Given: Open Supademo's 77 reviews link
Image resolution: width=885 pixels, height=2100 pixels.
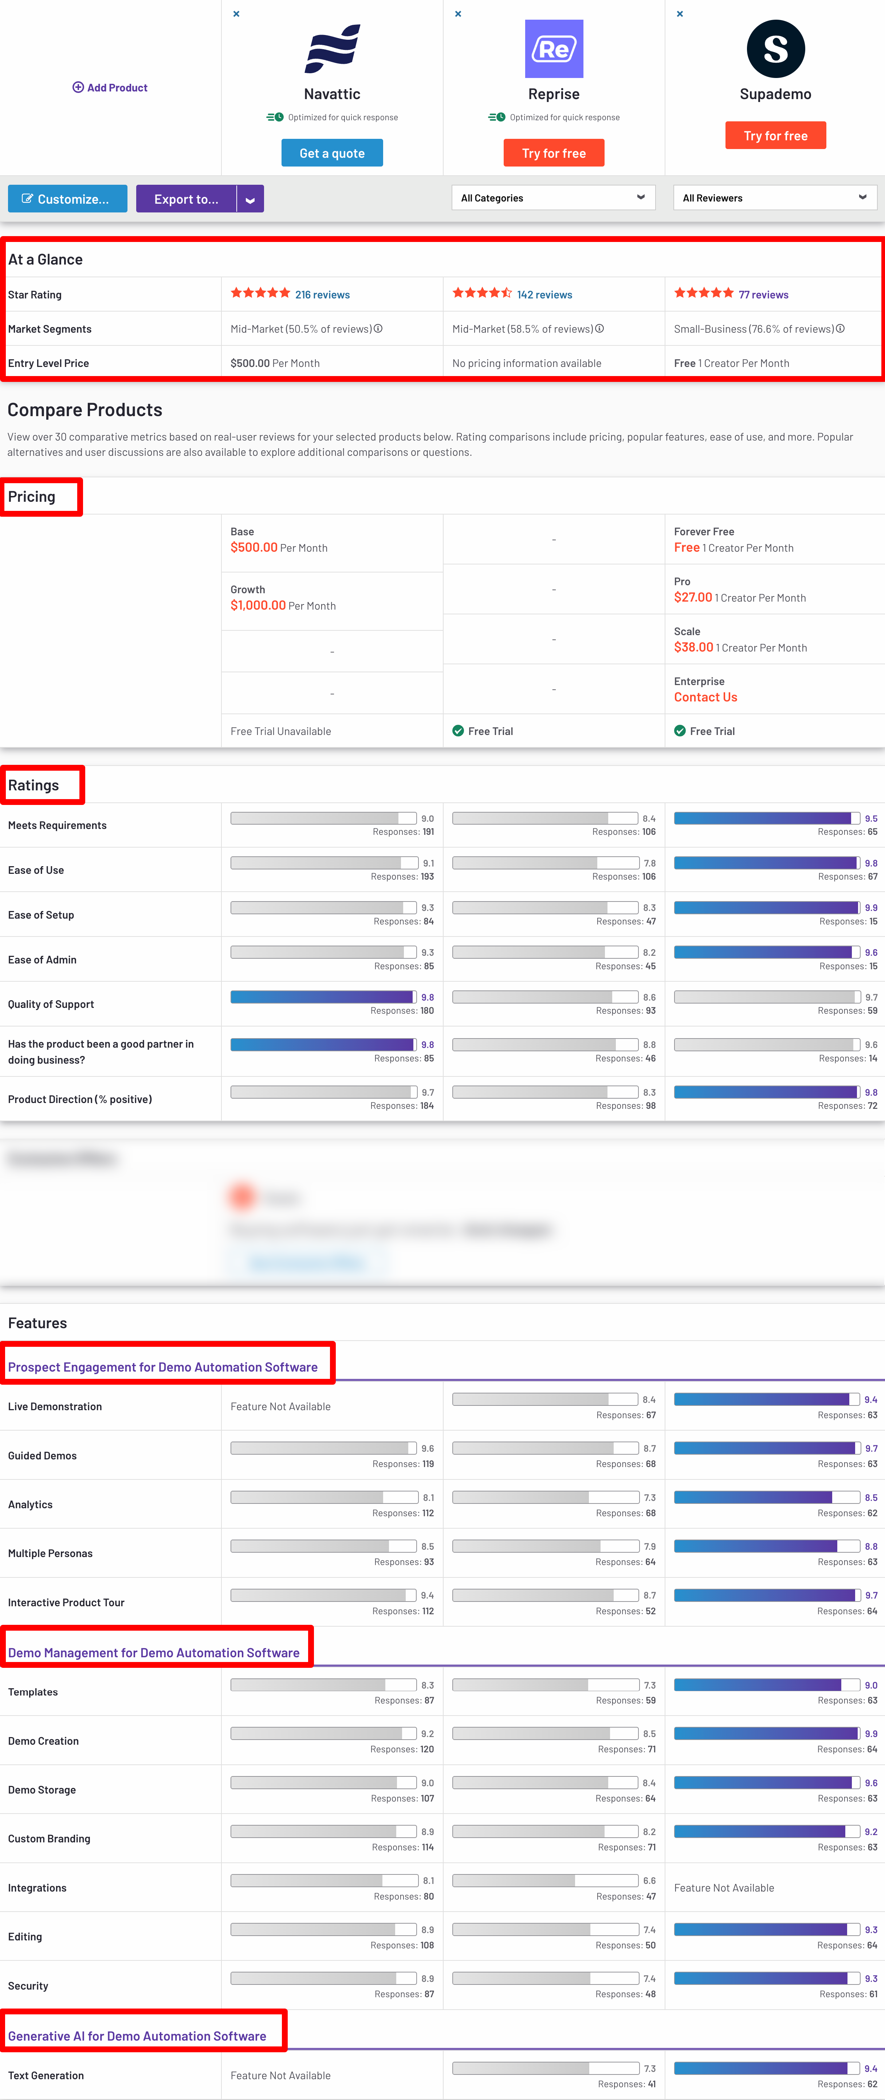Looking at the screenshot, I should tap(764, 294).
